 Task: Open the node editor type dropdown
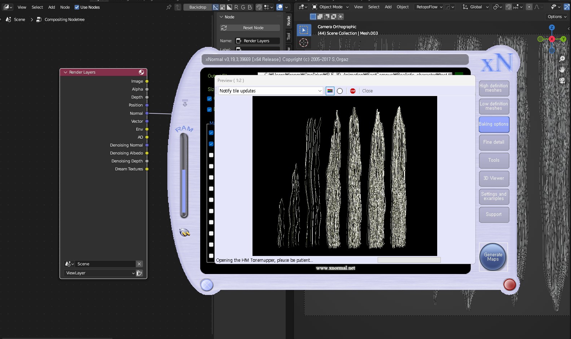pos(8,7)
